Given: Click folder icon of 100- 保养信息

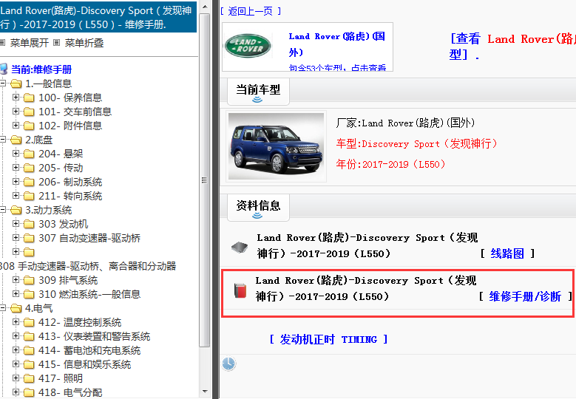Looking at the screenshot, I should coord(29,98).
